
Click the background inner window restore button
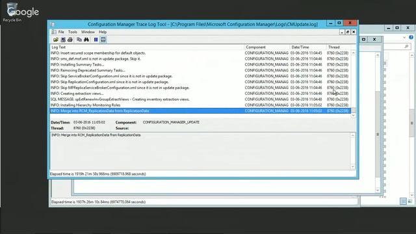pyautogui.click(x=364, y=39)
